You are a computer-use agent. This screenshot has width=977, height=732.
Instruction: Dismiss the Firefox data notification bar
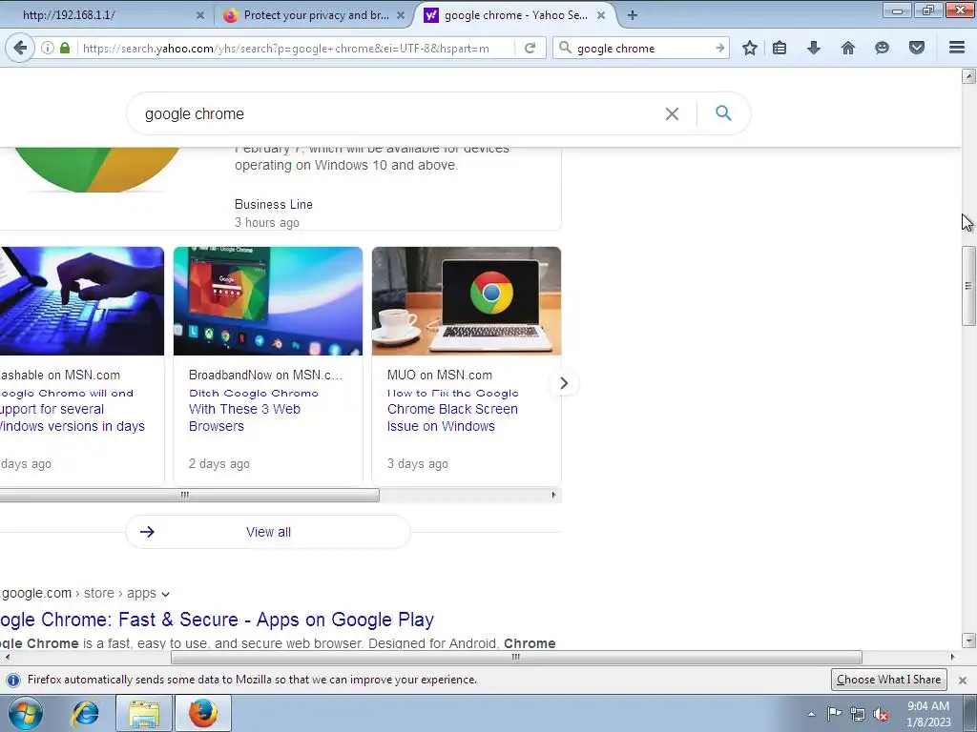pyautogui.click(x=963, y=680)
